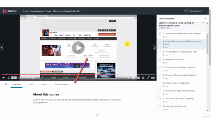
Task: Open the Announcements tab
Action: pyautogui.click(x=62, y=85)
